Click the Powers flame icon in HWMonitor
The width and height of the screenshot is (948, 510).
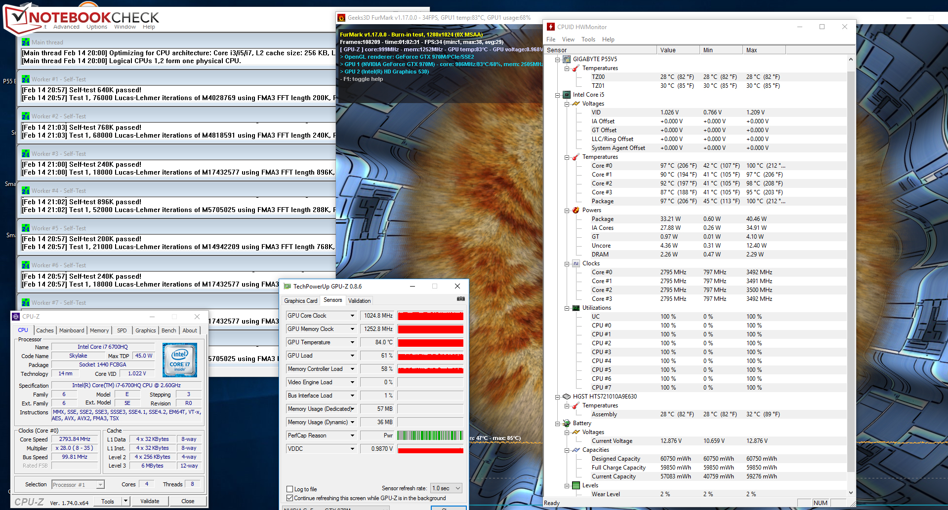pos(576,210)
